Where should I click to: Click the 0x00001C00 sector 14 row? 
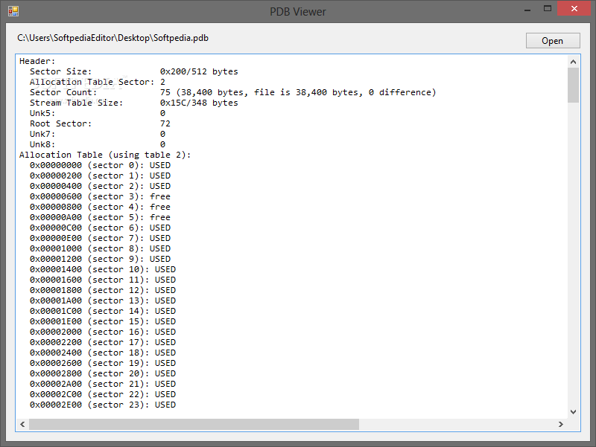click(x=103, y=311)
